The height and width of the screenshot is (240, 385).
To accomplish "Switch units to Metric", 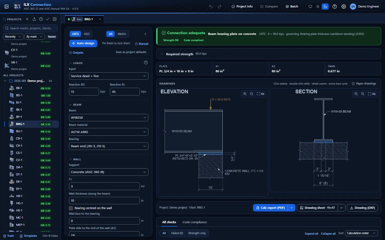I will click(x=122, y=34).
